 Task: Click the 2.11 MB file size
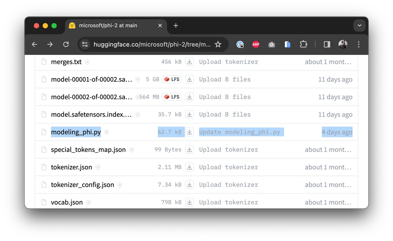[170, 167]
